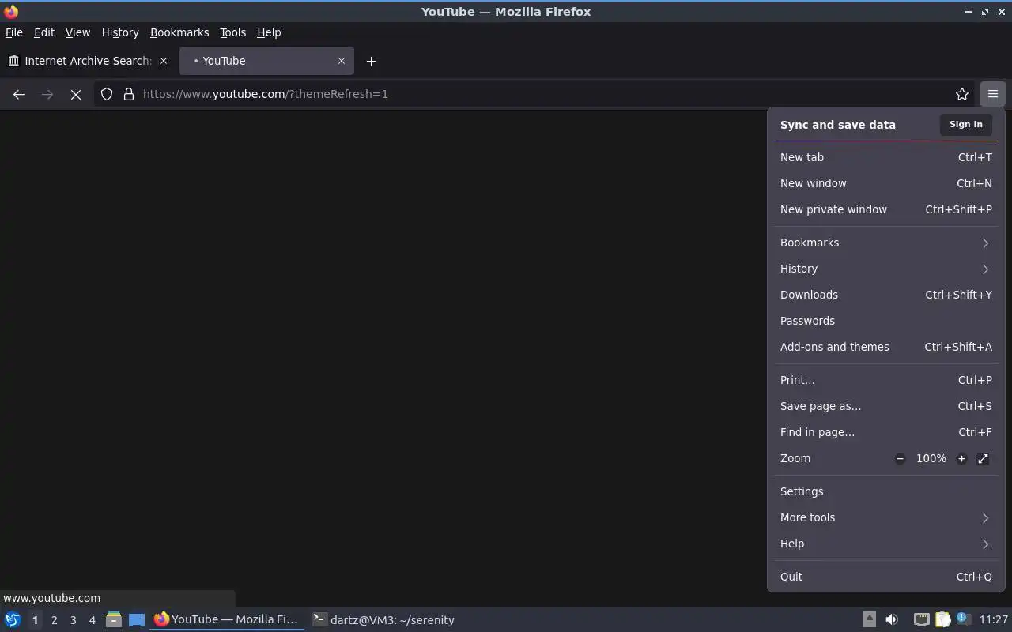Image resolution: width=1012 pixels, height=632 pixels.
Task: Expand the Help submenu in panel
Action: [886, 544]
